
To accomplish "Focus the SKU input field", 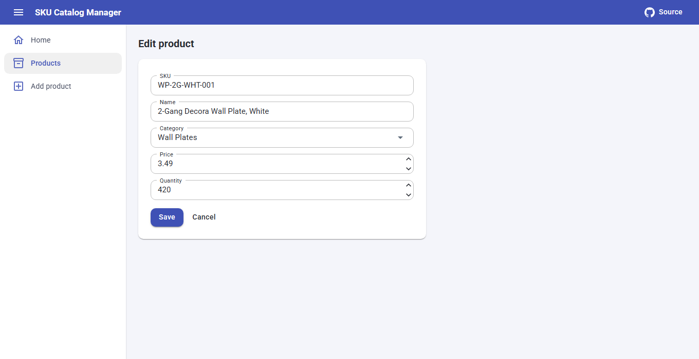I will [282, 85].
